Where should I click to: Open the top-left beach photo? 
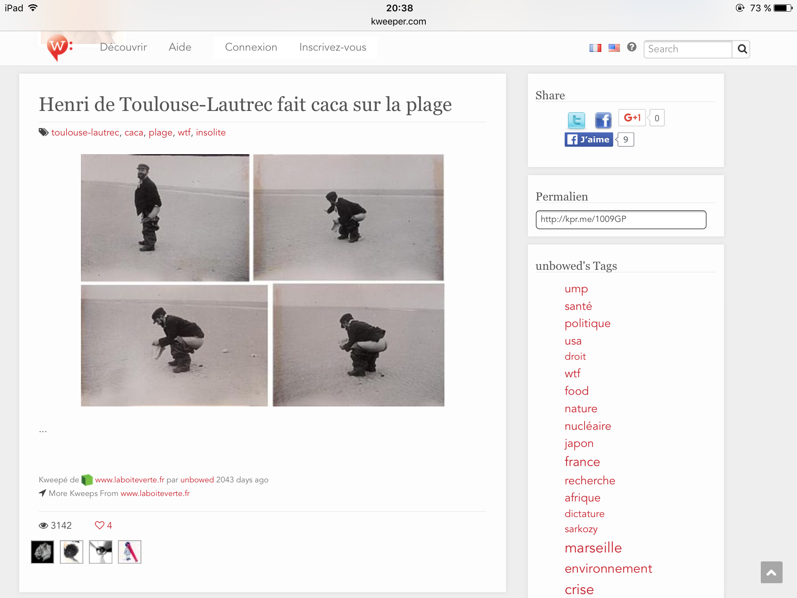click(x=165, y=218)
